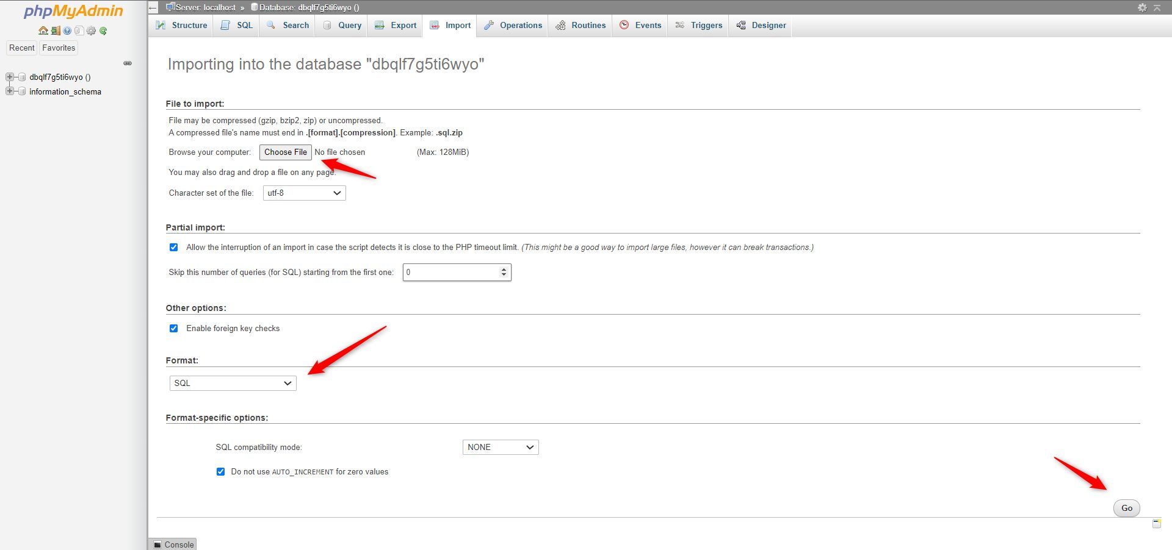Expand the dbqlf7g5ti6wyo database tree node
This screenshot has width=1172, height=550.
pos(9,77)
